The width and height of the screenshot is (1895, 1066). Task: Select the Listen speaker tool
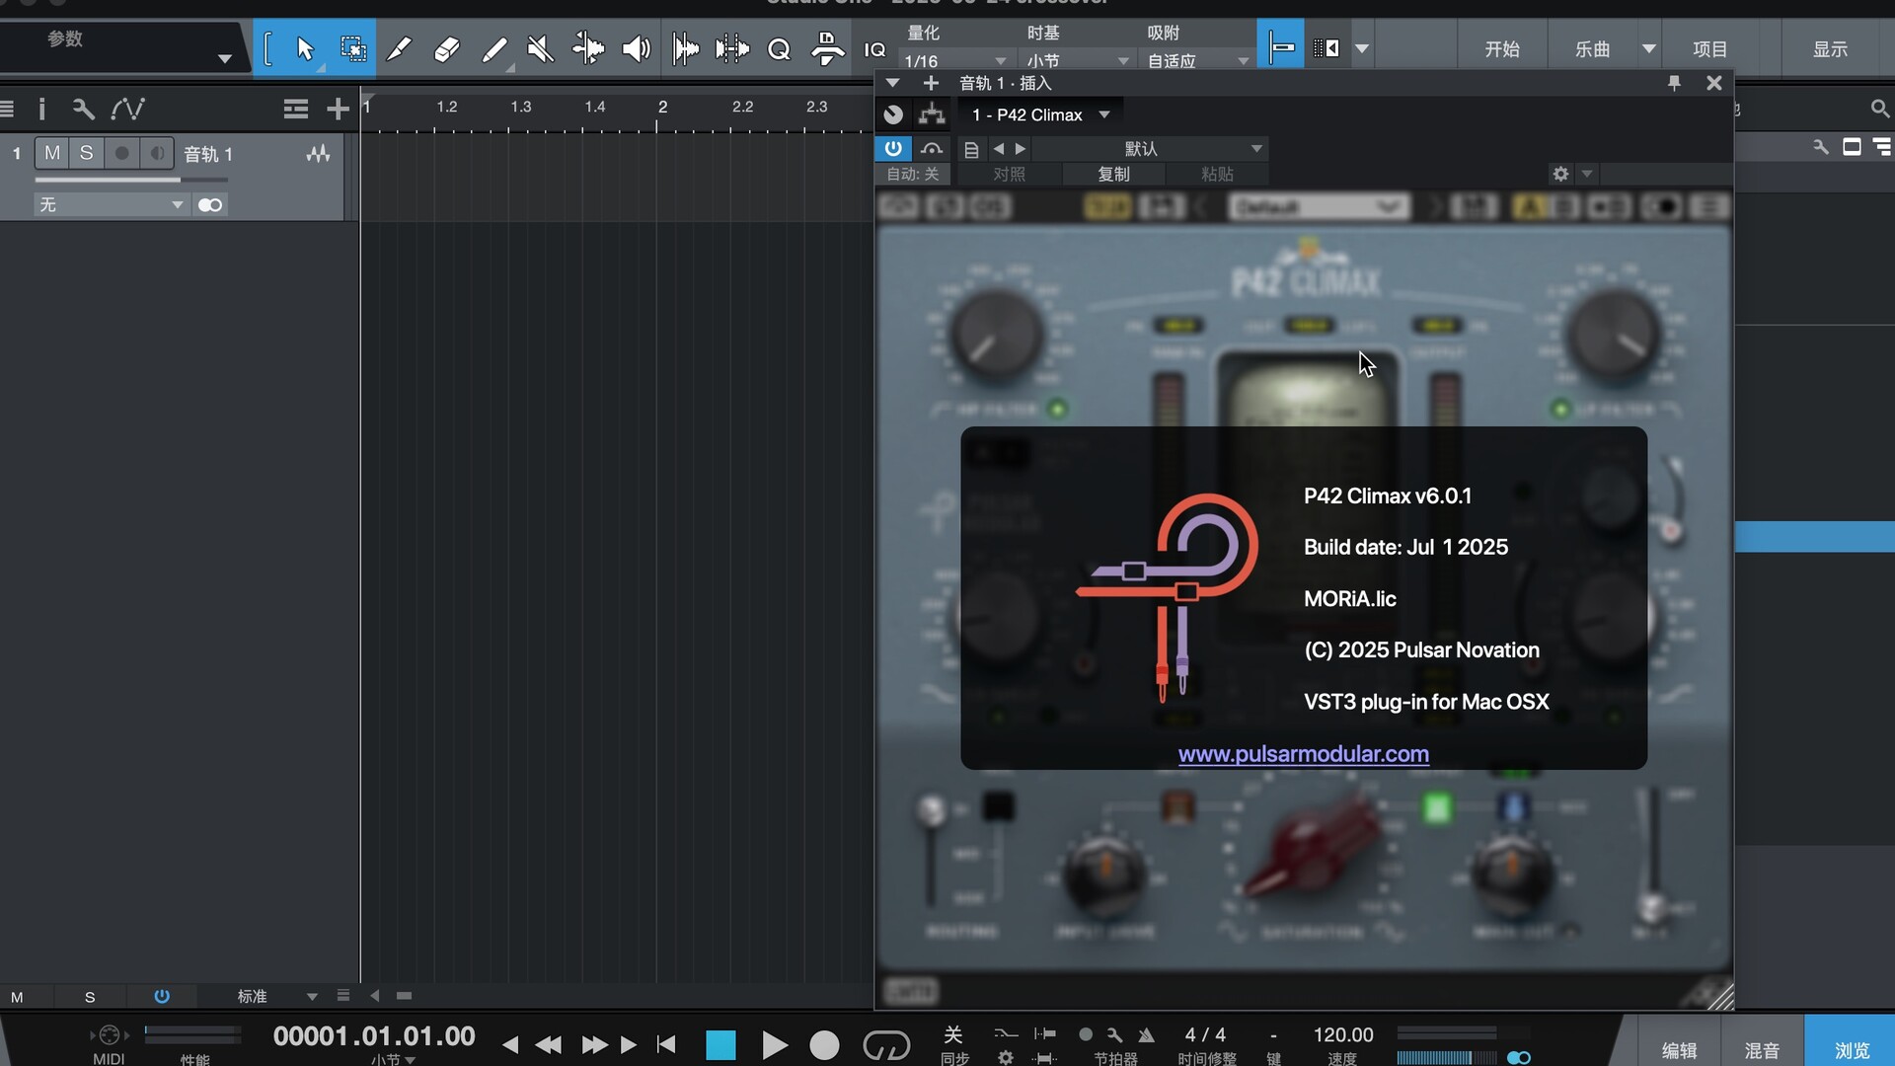[x=636, y=48]
